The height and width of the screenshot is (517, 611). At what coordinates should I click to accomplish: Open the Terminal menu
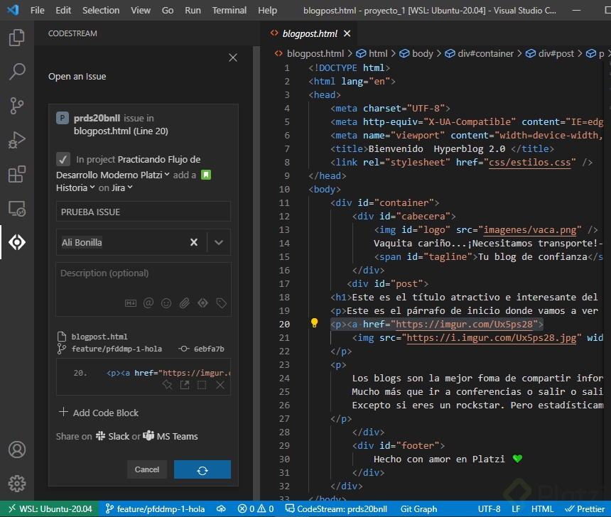(229, 11)
